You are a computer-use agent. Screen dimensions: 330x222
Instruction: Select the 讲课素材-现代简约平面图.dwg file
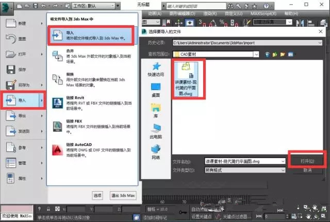click(186, 79)
